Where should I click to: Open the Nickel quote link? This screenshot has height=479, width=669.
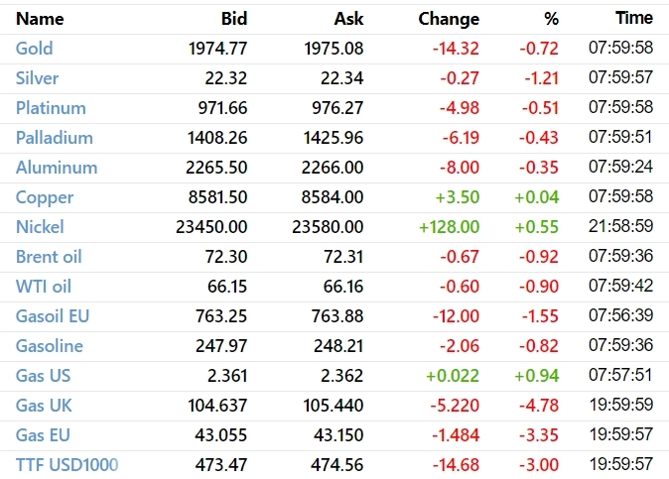click(x=40, y=227)
